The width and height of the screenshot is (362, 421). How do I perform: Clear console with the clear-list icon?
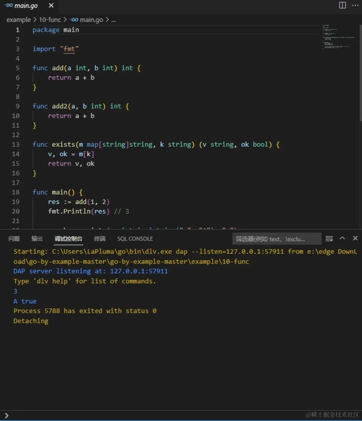(329, 239)
